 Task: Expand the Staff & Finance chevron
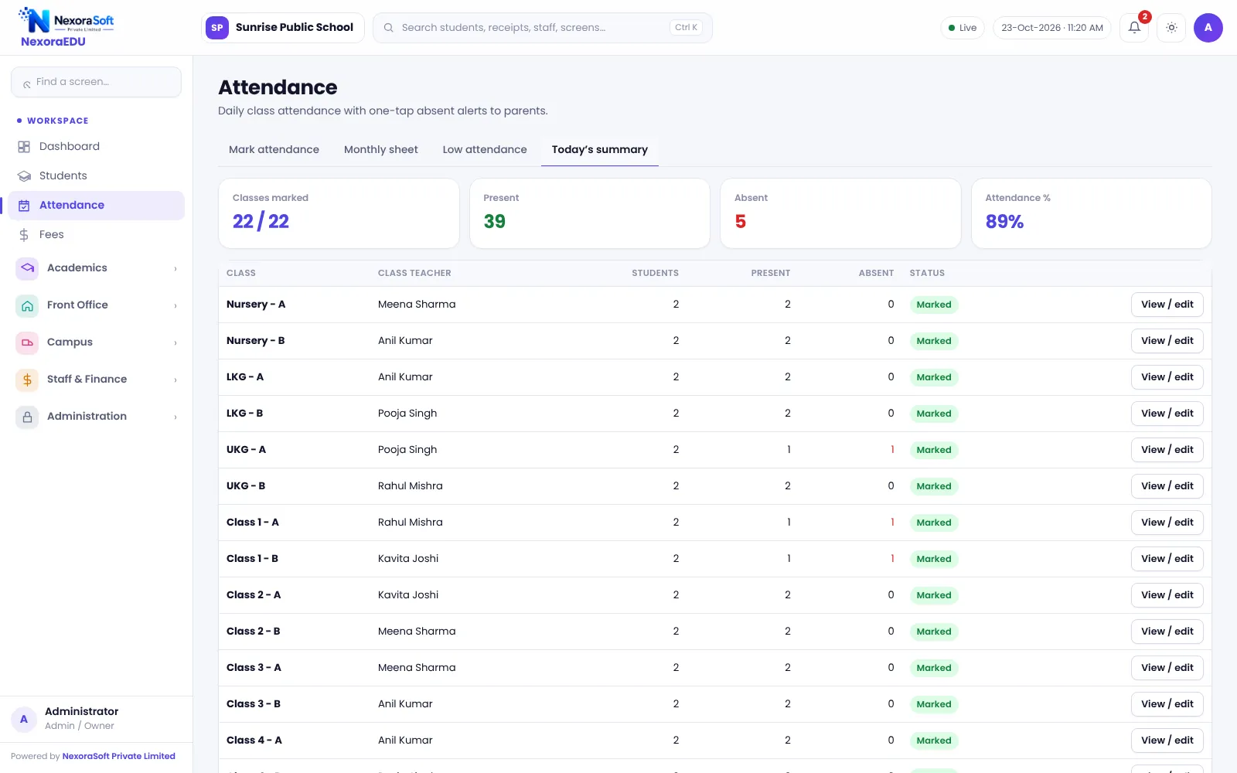coord(175,380)
